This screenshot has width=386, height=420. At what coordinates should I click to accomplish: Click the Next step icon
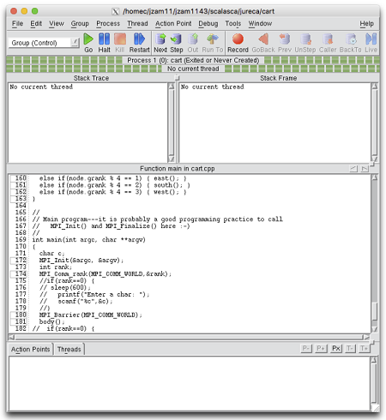pos(160,43)
